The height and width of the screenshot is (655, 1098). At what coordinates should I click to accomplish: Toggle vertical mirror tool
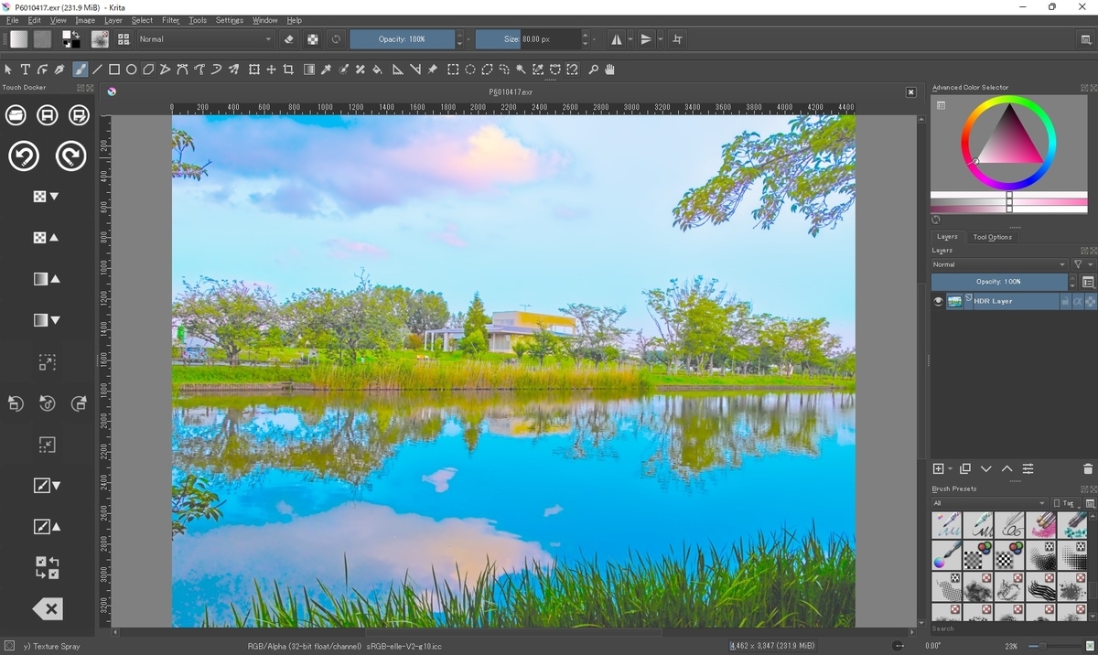(646, 39)
